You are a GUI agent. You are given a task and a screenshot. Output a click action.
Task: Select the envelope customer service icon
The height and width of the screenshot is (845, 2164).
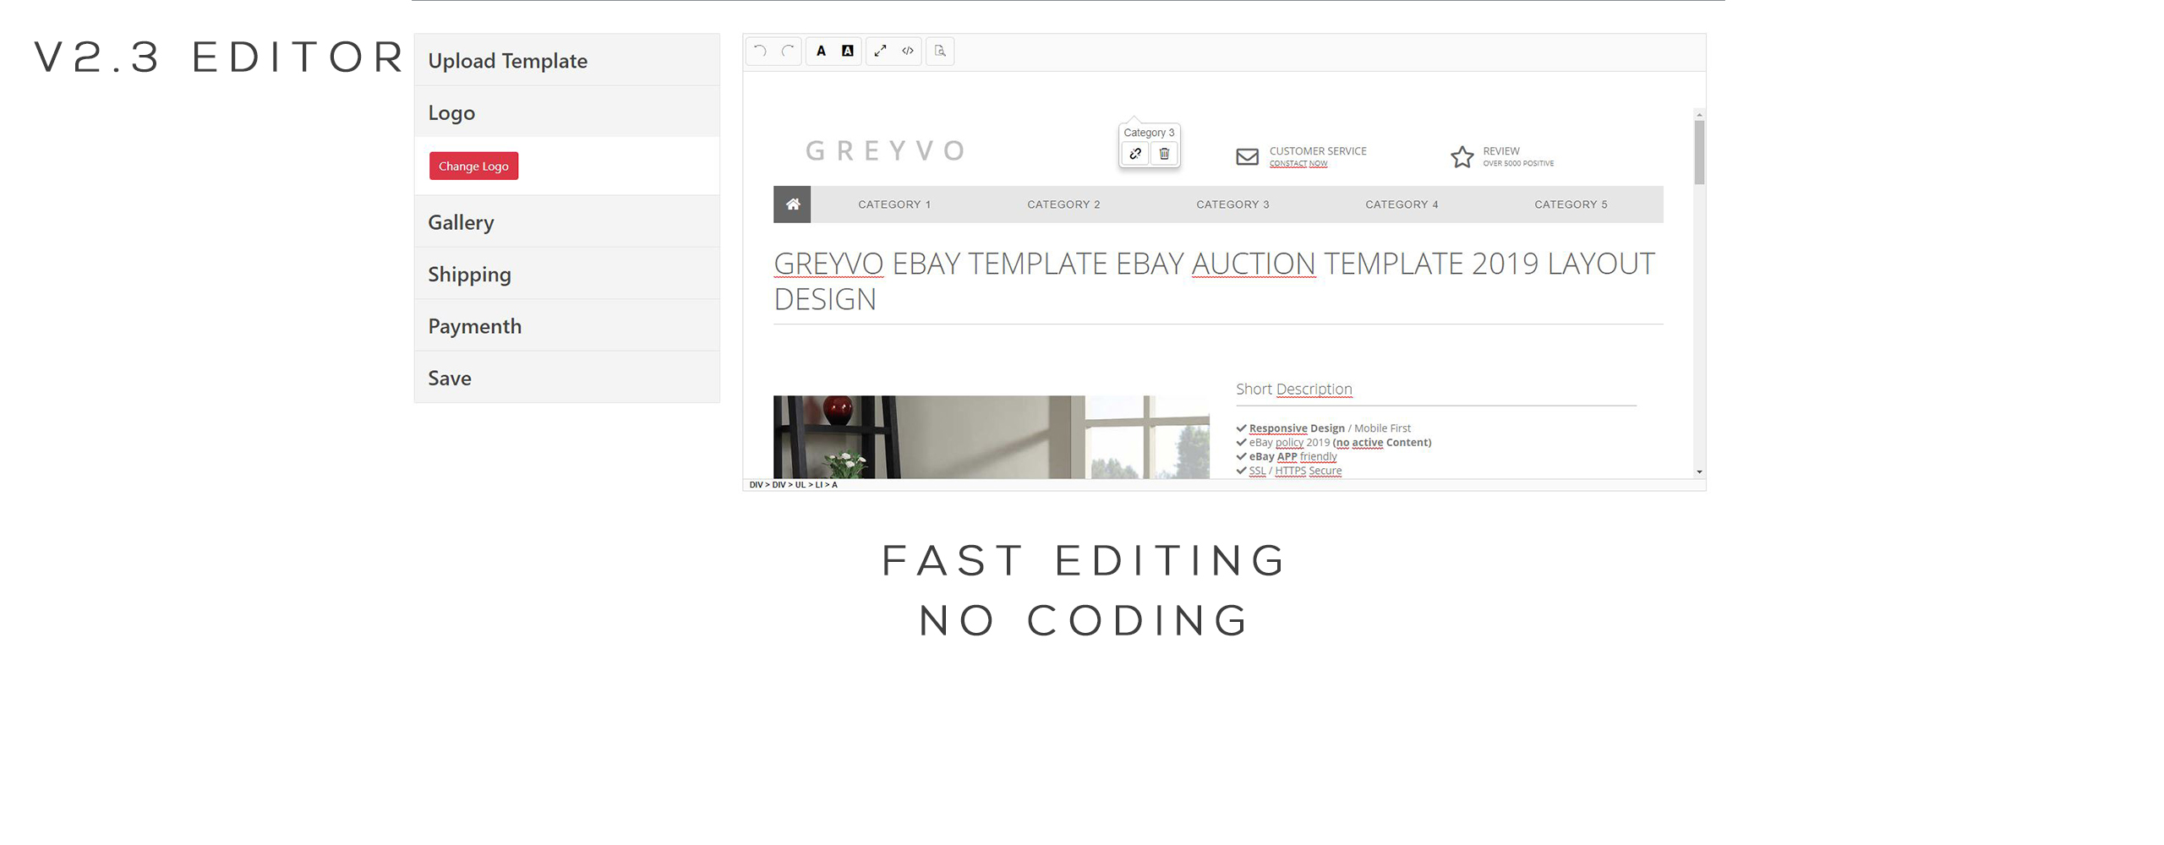point(1247,156)
